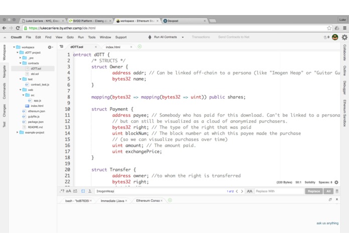Go to previous search match arrow

point(237,191)
